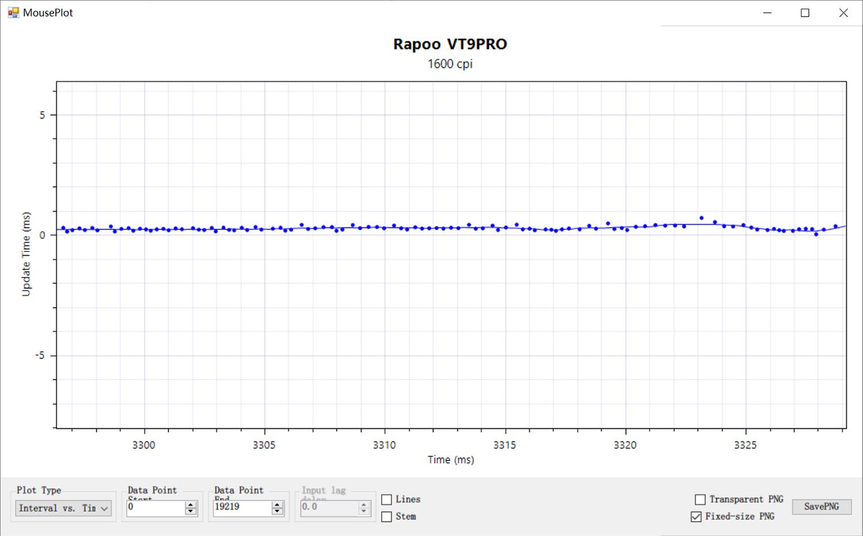863x536 pixels.
Task: Open the Plot Type dropdown
Action: click(63, 508)
